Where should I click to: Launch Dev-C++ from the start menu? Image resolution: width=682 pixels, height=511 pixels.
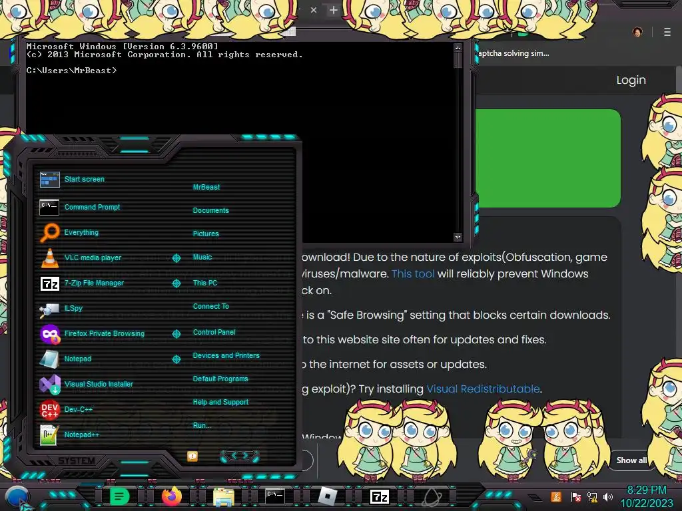pyautogui.click(x=66, y=409)
